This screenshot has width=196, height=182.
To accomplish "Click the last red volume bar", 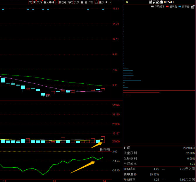I will coord(103,140).
